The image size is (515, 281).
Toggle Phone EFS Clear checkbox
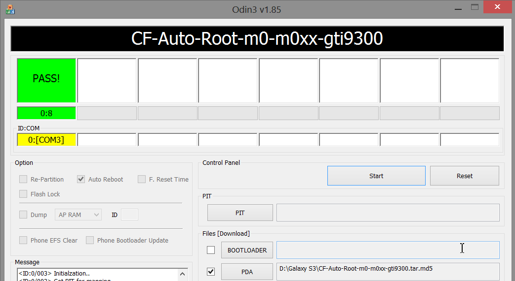pyautogui.click(x=23, y=240)
